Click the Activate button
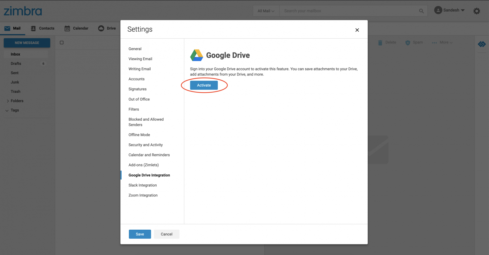Screen dimensions: 489x255 [x=204, y=85]
